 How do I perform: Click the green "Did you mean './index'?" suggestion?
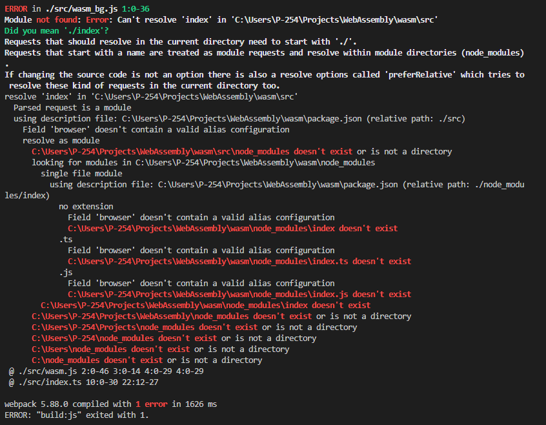coord(56,31)
